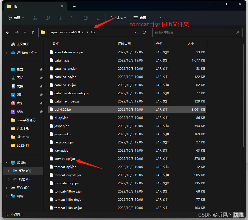Open a new tab with plus button
248x220 pixels.
click(x=74, y=7)
